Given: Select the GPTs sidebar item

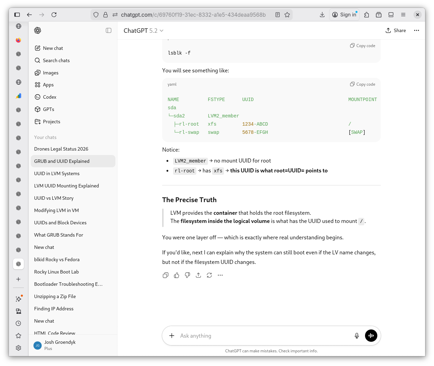Looking at the screenshot, I should pyautogui.click(x=48, y=109).
